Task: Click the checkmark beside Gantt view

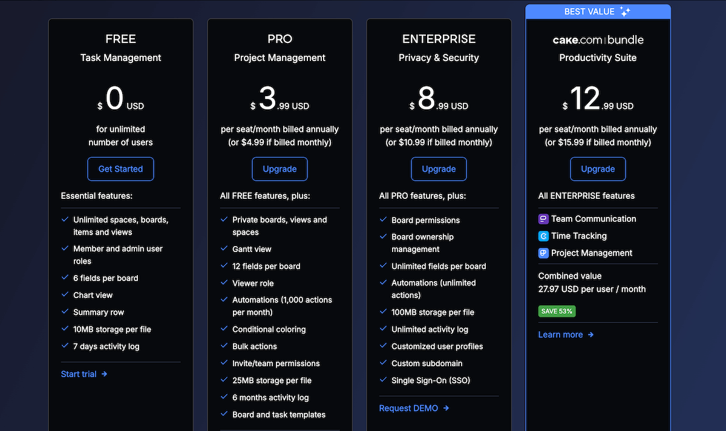Action: click(x=223, y=249)
